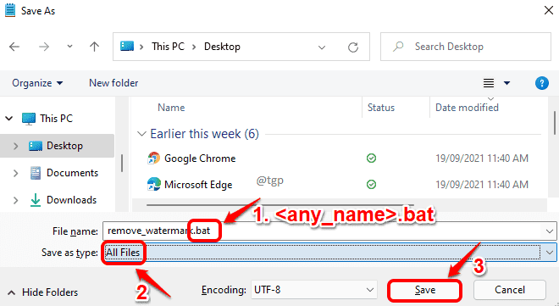The image size is (559, 306).
Task: Expand the address bar history dropdown
Action: coord(322,47)
